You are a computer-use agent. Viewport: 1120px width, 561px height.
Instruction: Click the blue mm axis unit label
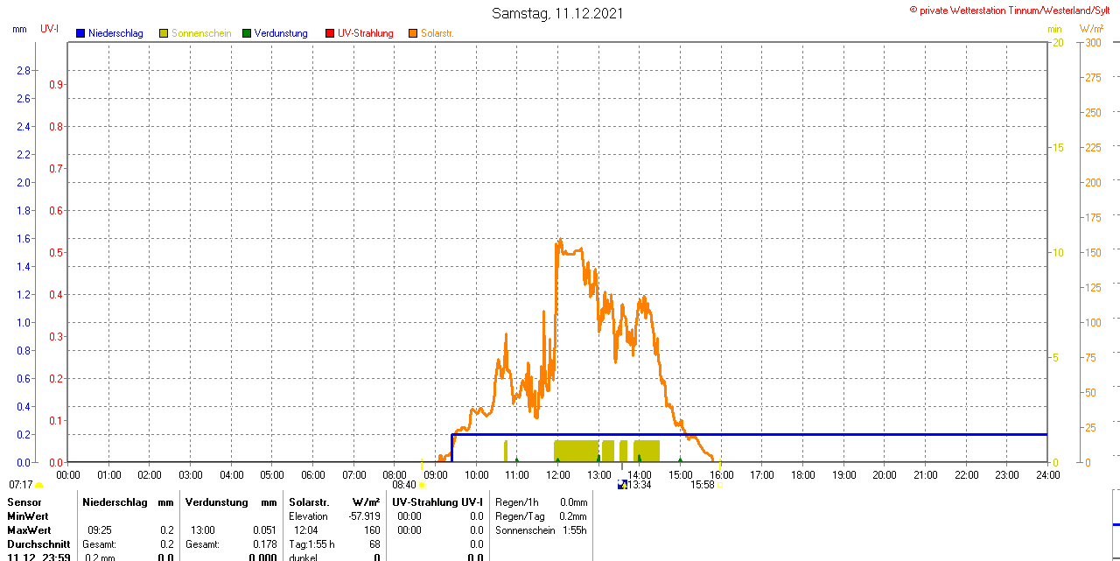(19, 29)
